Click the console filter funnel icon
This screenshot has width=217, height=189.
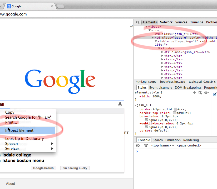(x=146, y=145)
